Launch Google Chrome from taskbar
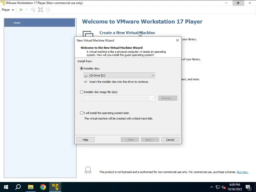256x192 pixels. coord(43,187)
